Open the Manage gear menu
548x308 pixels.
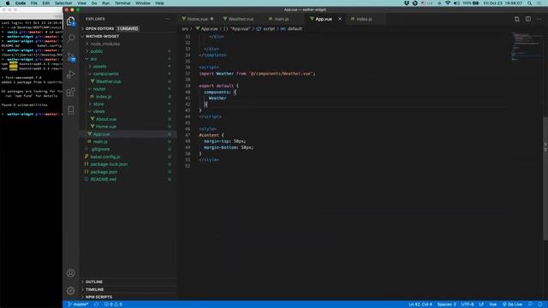70,291
